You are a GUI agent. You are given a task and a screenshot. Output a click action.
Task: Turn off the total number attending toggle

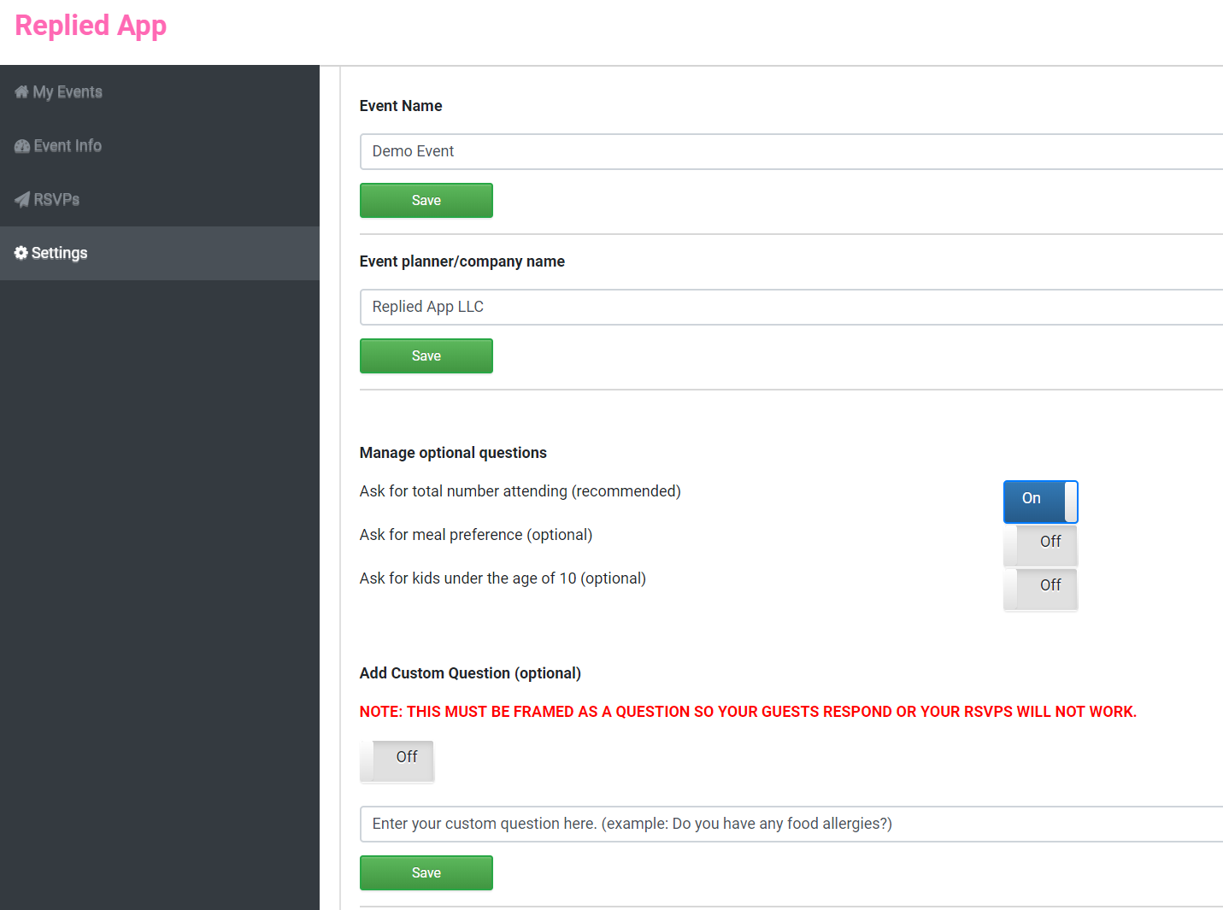[x=1040, y=499]
